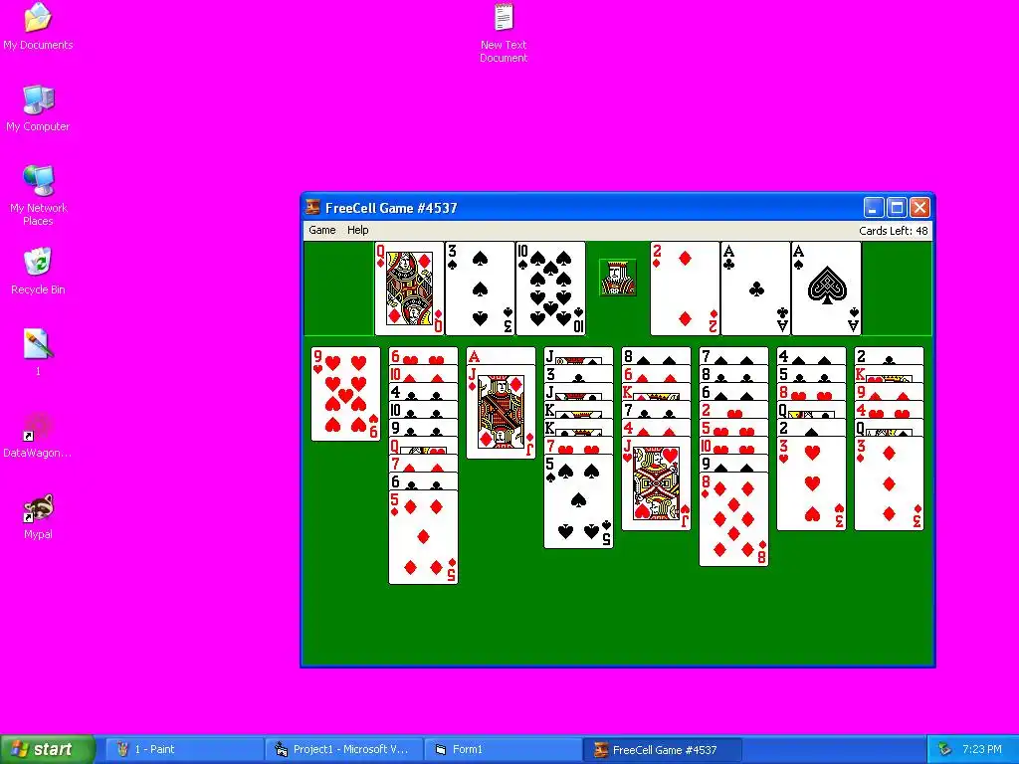The width and height of the screenshot is (1019, 764).
Task: Select the 10 of spades in the free cell
Action: point(550,288)
